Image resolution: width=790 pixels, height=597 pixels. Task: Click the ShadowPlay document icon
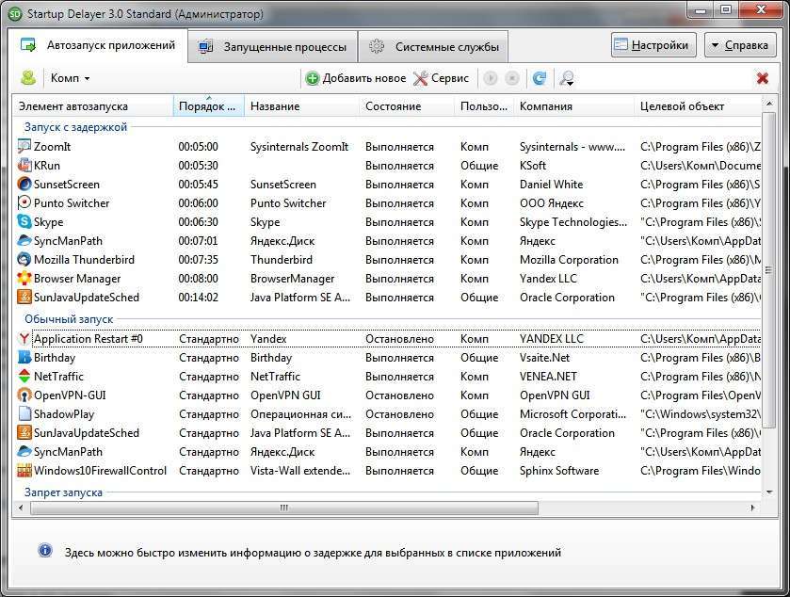[24, 413]
